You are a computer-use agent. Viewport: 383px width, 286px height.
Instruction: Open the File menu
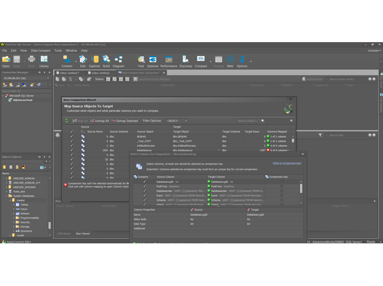click(x=5, y=50)
